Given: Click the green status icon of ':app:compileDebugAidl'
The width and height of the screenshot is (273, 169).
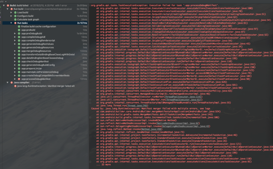Looking at the screenshot, I should point(19,37).
